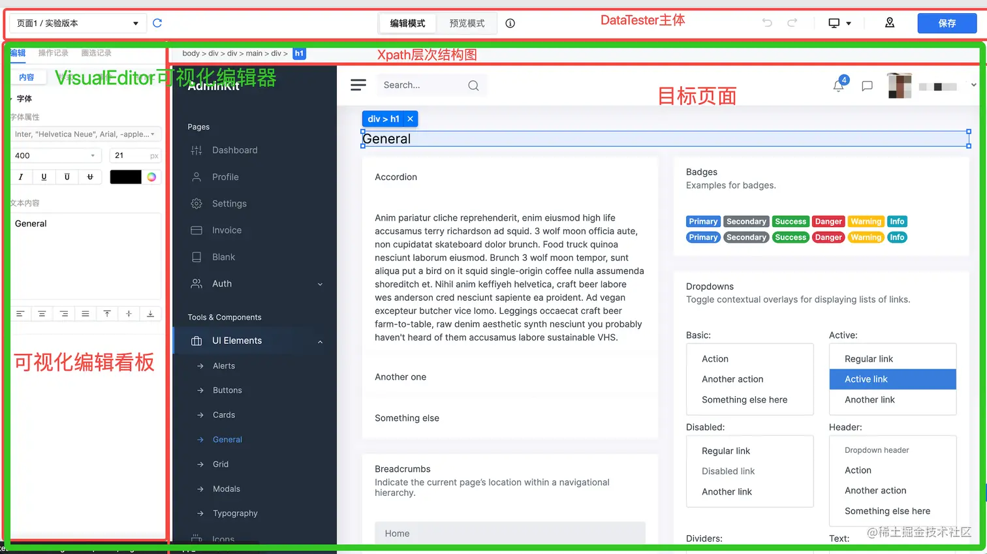Click the Home breadcrumb
Screen dimensions: 987x554
pyautogui.click(x=397, y=533)
